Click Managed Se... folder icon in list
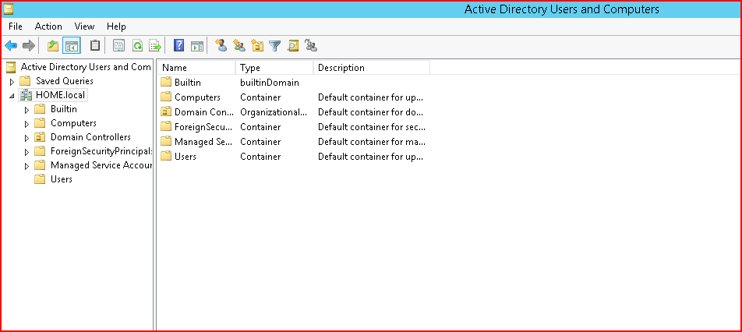742x332 pixels. 165,141
